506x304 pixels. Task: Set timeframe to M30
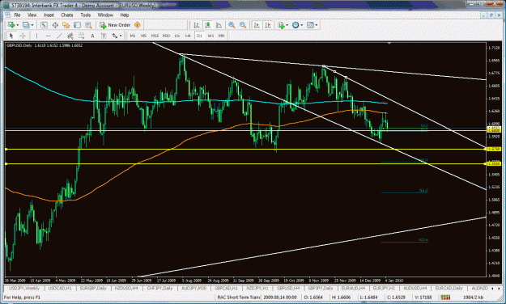tap(166, 36)
